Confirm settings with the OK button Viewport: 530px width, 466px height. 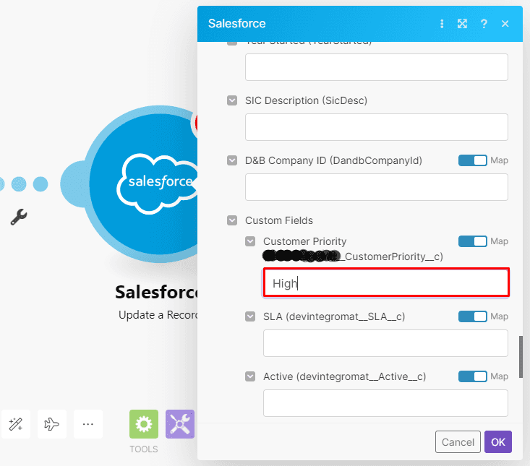pos(498,441)
